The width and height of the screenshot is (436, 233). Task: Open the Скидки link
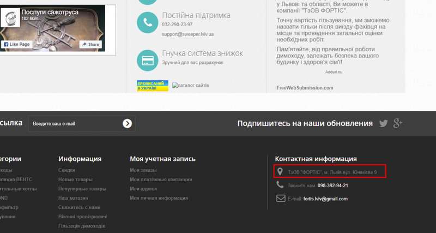[x=66, y=170]
